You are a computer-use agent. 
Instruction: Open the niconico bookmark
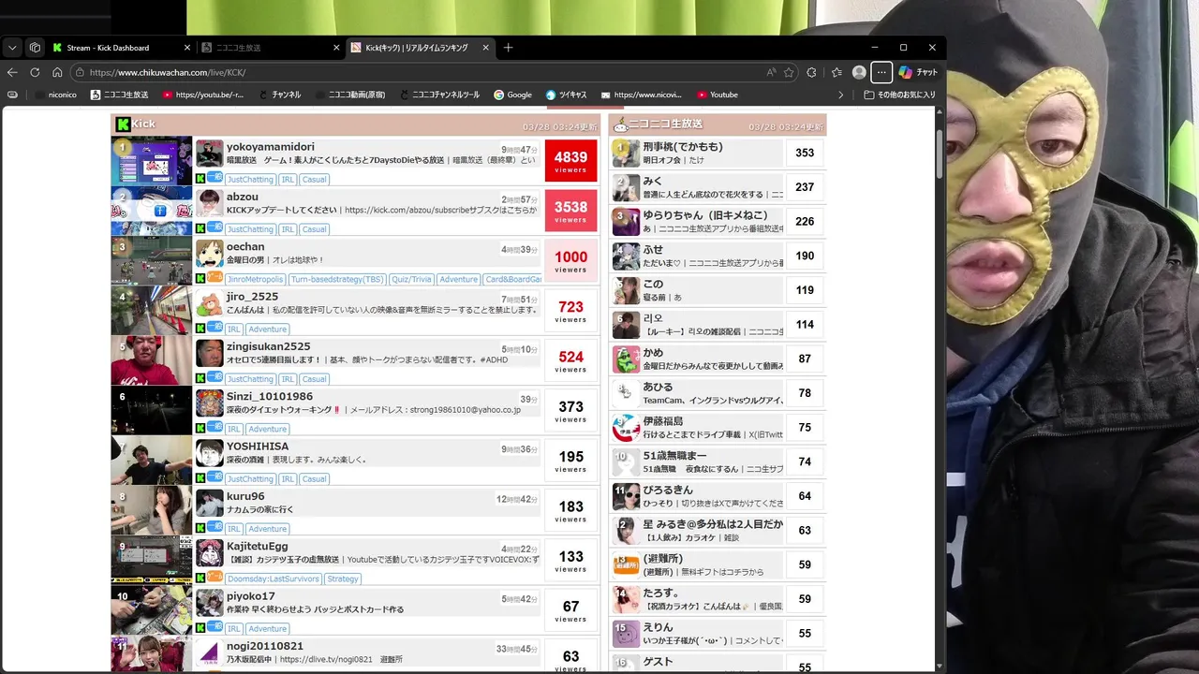click(57, 95)
